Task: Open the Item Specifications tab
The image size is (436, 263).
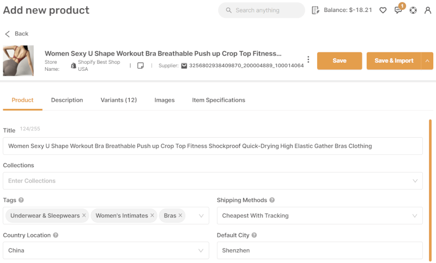Action: [x=219, y=100]
